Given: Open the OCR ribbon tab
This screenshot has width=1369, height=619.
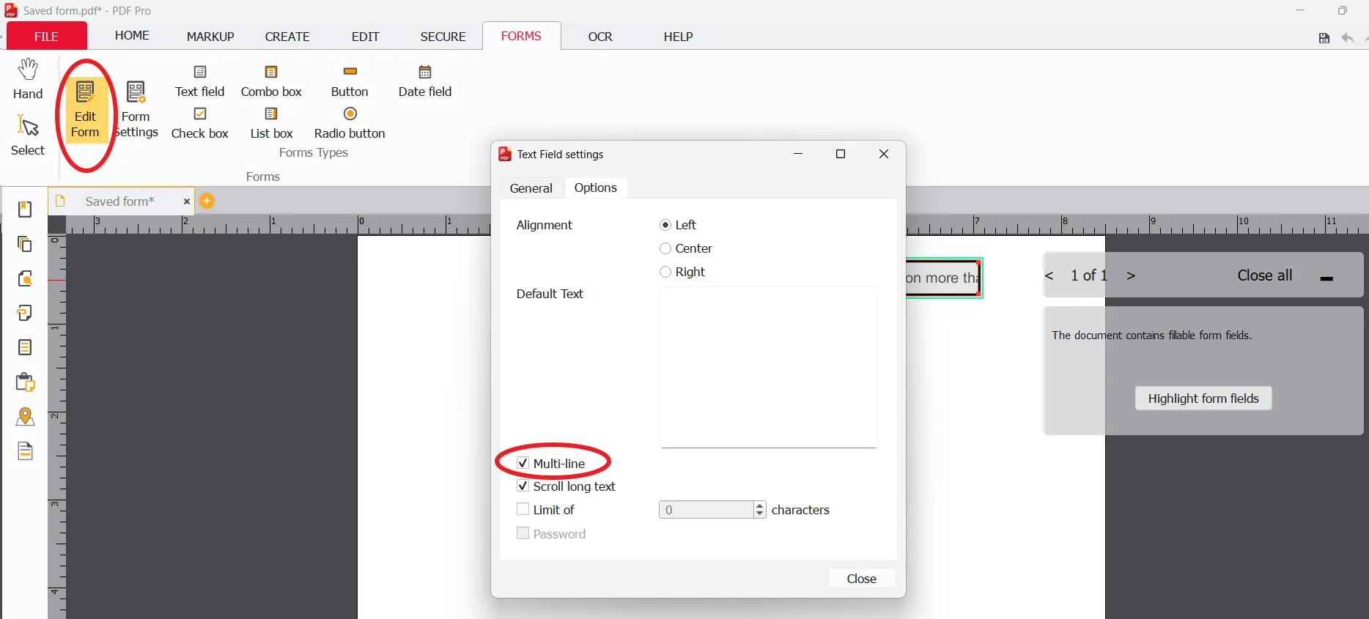Looking at the screenshot, I should point(600,37).
